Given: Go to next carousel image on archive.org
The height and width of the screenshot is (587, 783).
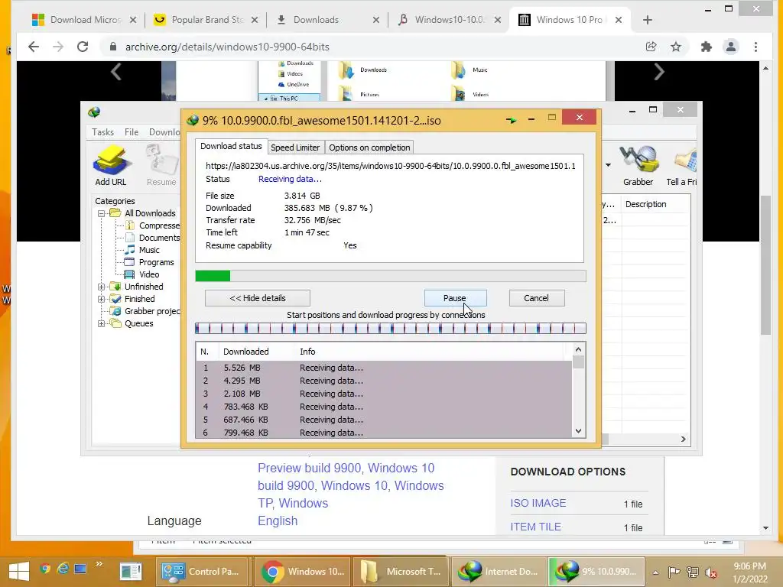Looking at the screenshot, I should coord(659,73).
